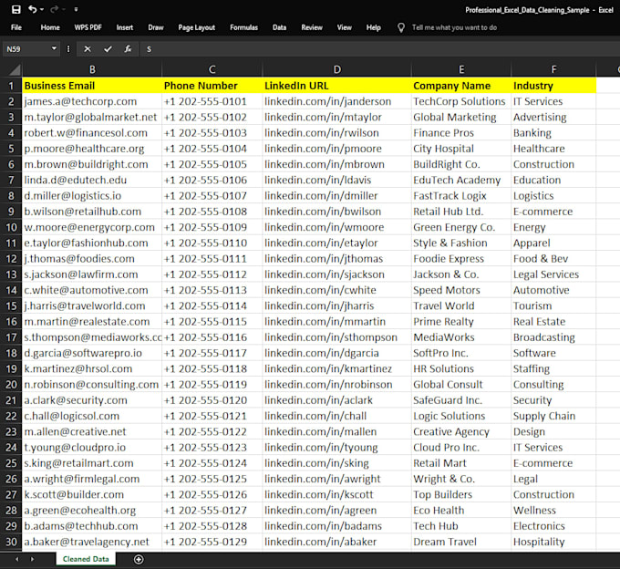
Task: Click the formula bar Cancel X icon
Action: coord(88,49)
